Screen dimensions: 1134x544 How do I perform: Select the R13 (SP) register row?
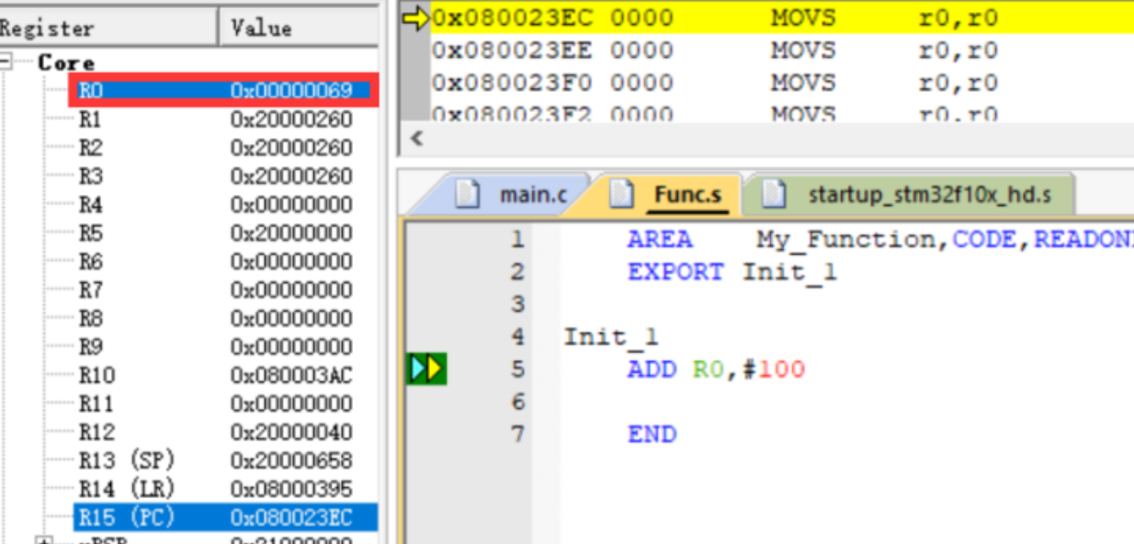pyautogui.click(x=223, y=461)
